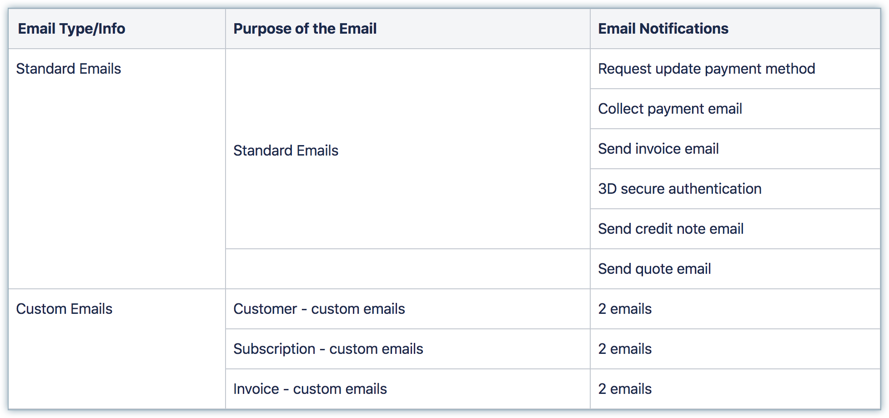
Task: Select "Standard Emails" in the Purpose column
Action: click(x=286, y=151)
